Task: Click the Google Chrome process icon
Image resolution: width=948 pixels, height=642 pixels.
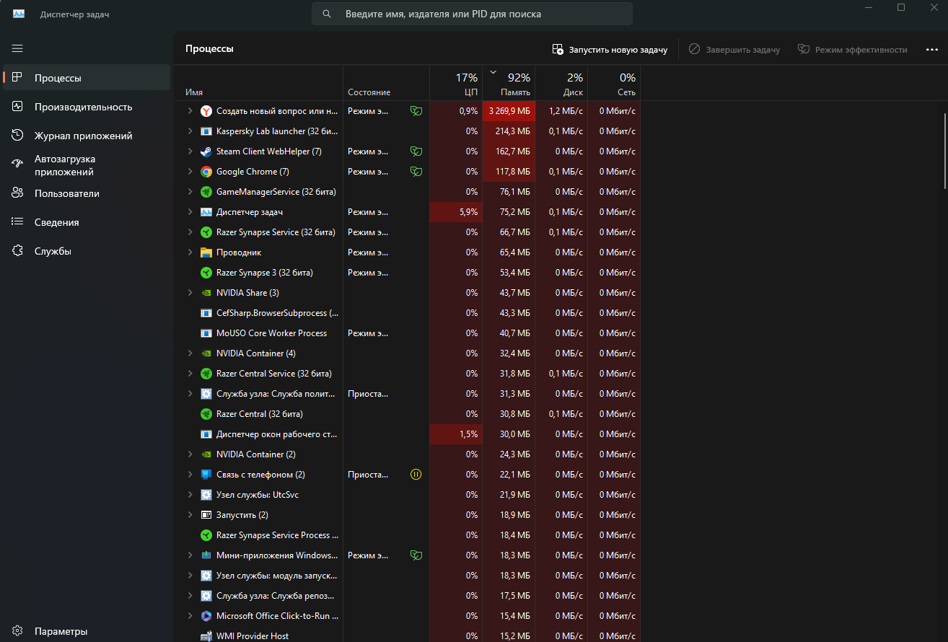Action: click(x=206, y=172)
